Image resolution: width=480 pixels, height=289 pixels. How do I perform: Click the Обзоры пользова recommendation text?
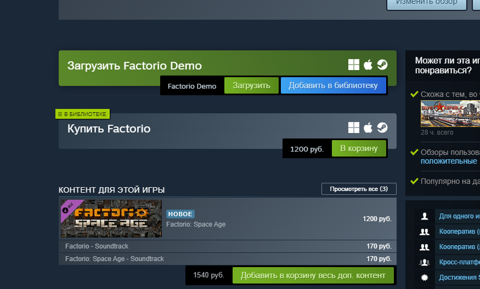450,152
